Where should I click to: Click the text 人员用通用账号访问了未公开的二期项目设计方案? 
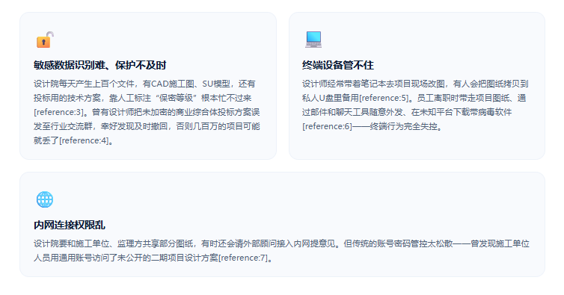126,258
